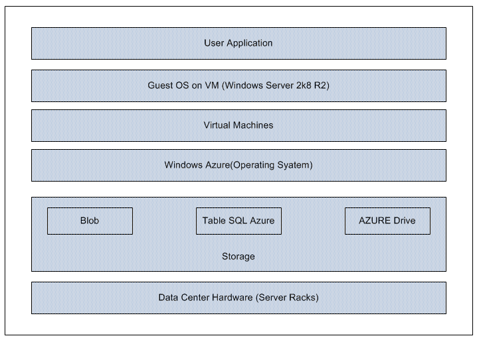Click the Guest OS on VM layer
Screen dimensions: 477x340
238,86
